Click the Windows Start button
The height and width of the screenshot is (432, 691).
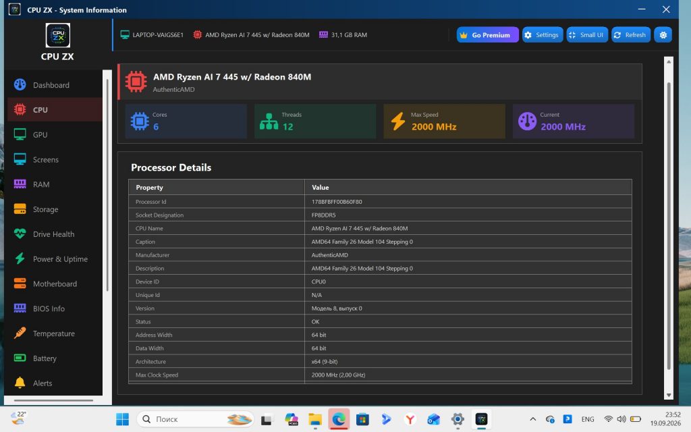pos(123,419)
